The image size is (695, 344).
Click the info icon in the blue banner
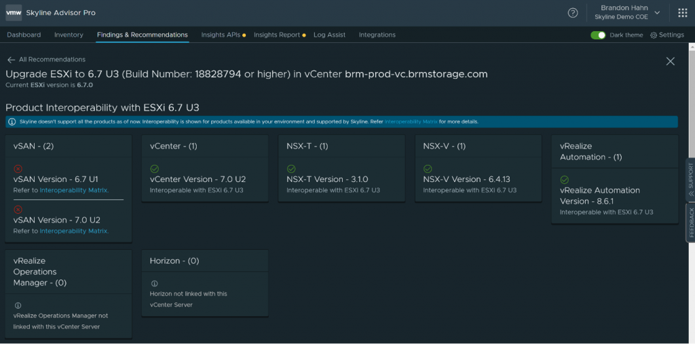(x=12, y=122)
